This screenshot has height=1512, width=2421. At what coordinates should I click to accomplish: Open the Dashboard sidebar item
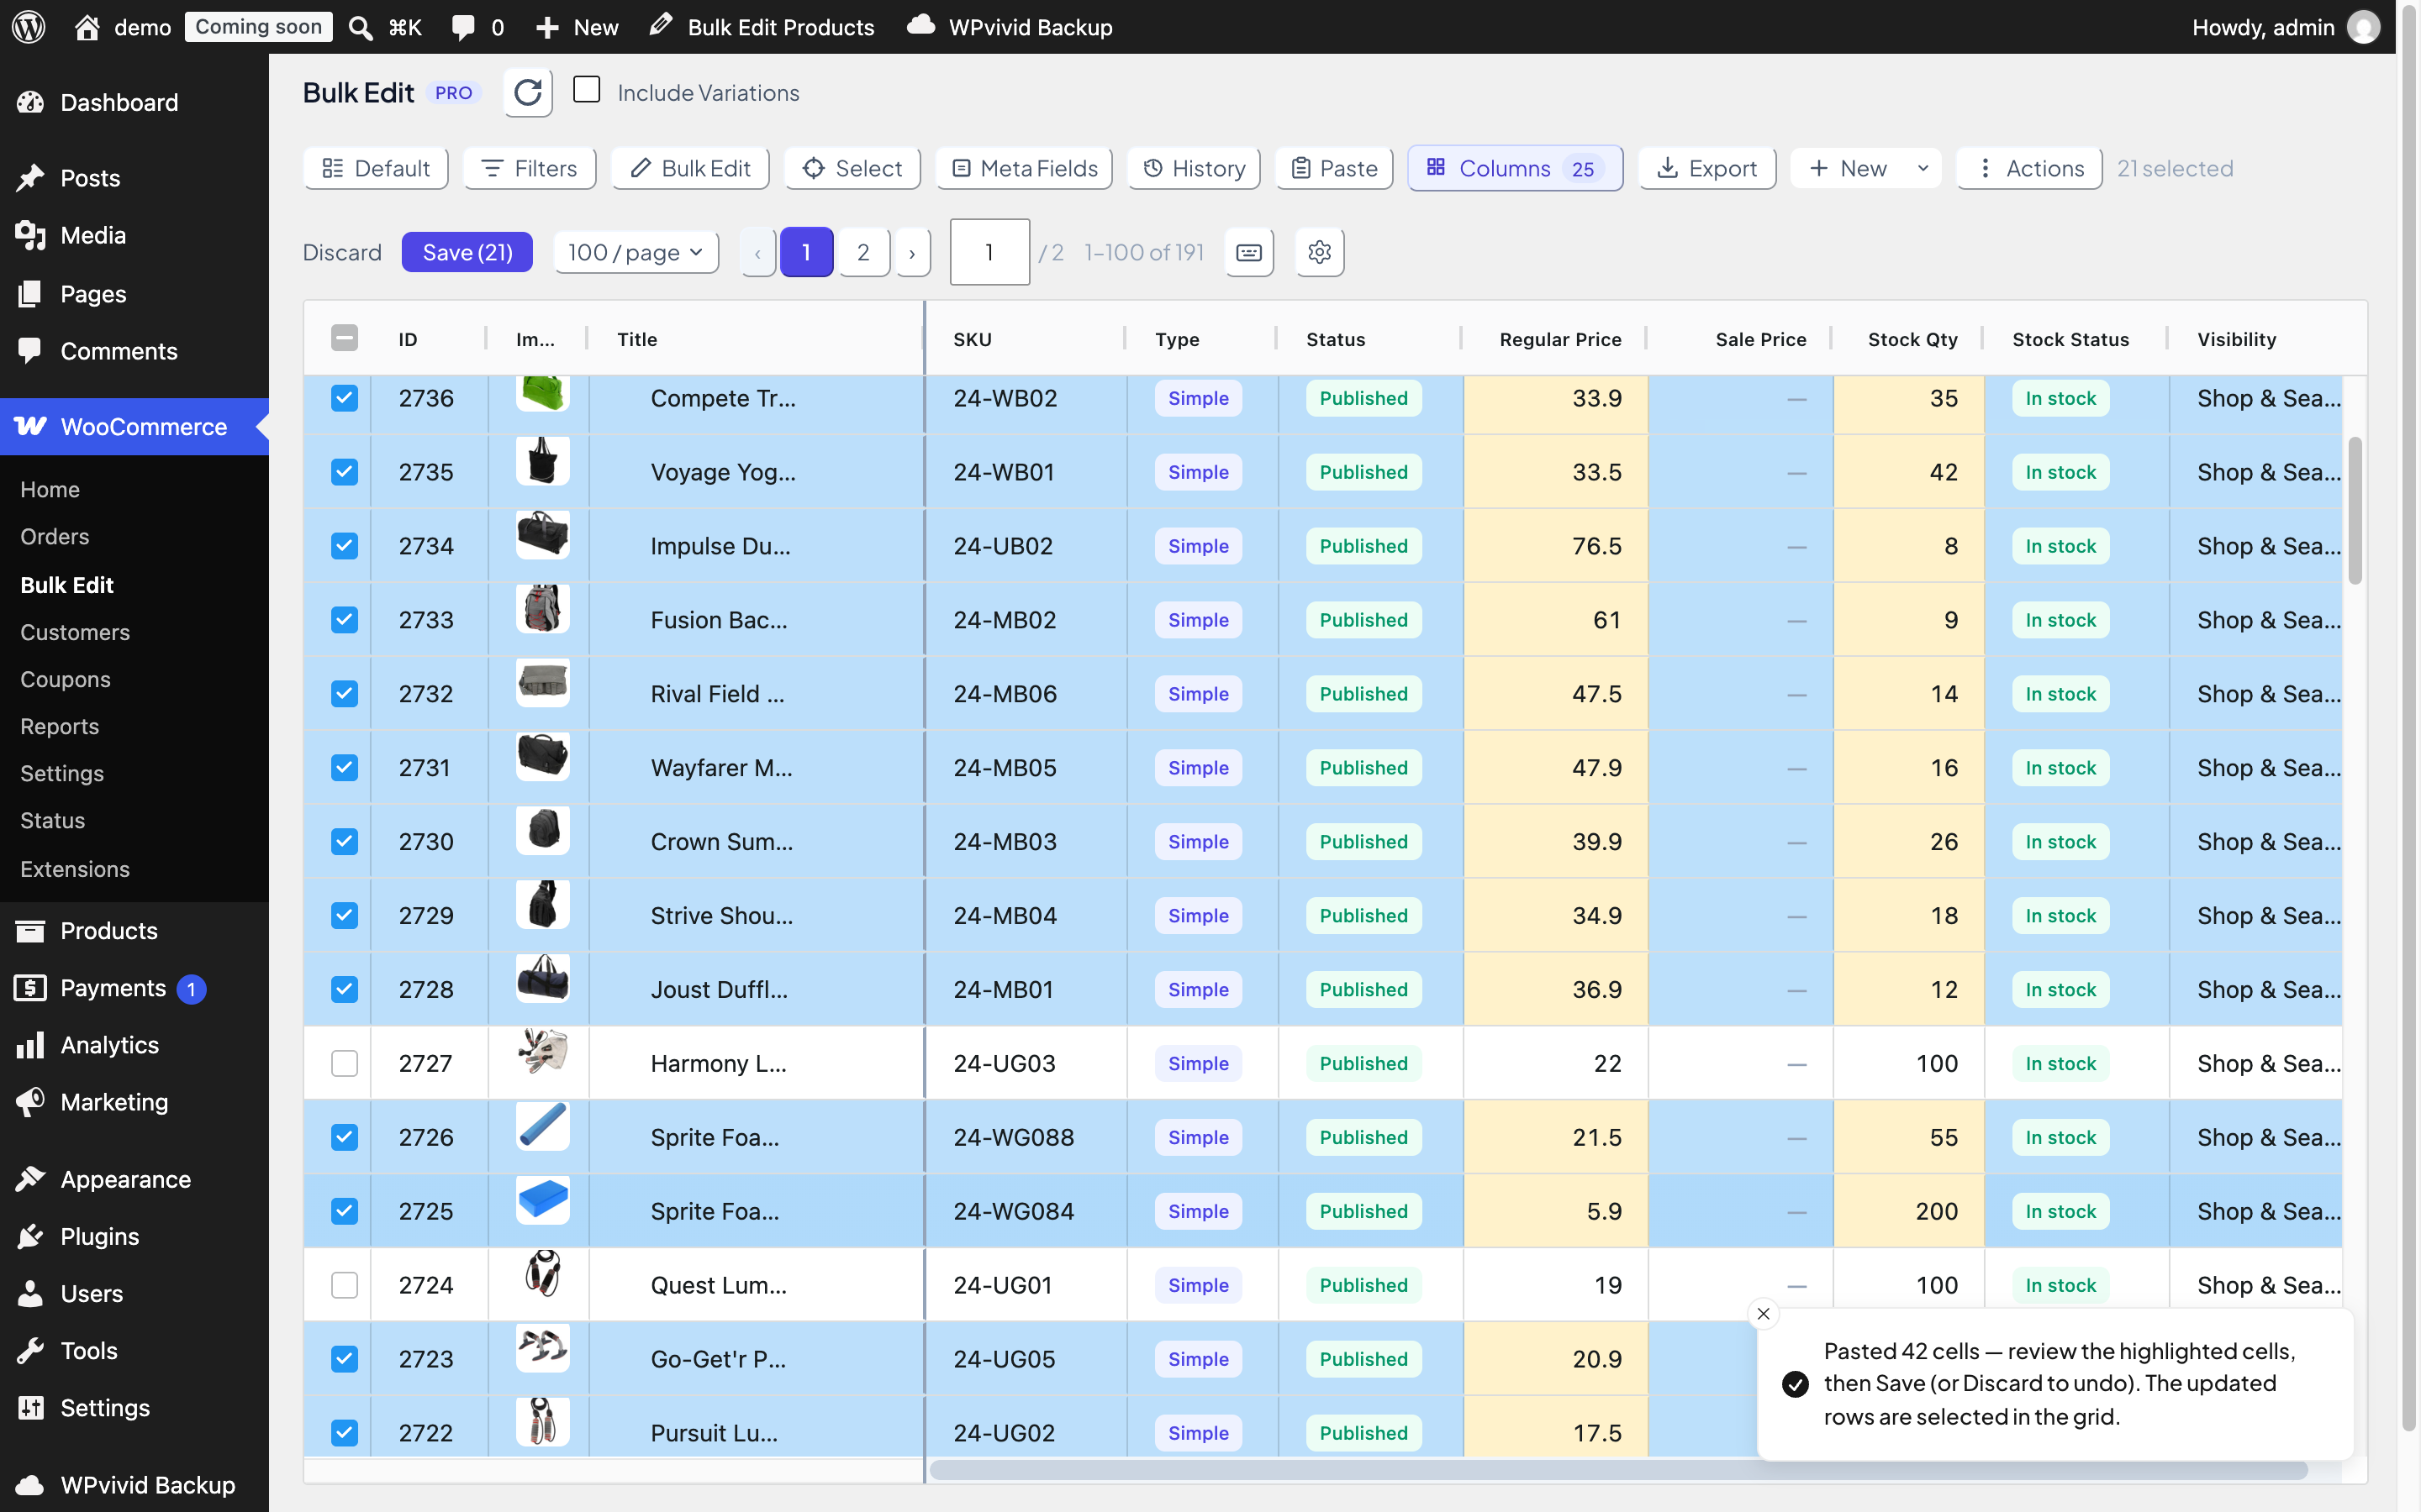tap(134, 102)
